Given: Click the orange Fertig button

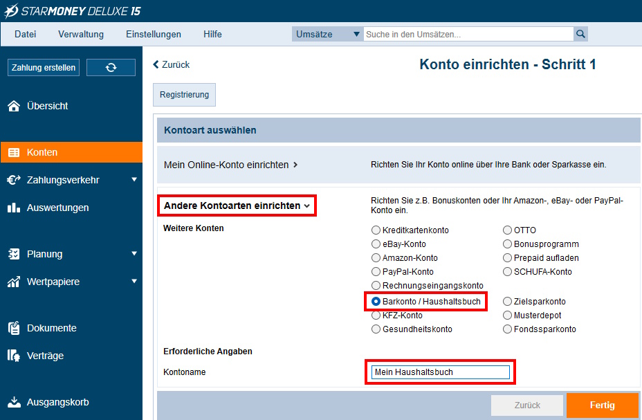Looking at the screenshot, I should click(x=602, y=405).
